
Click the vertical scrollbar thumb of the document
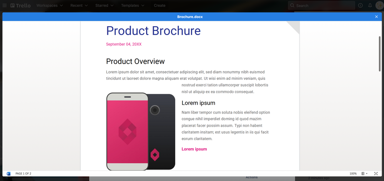[380, 54]
